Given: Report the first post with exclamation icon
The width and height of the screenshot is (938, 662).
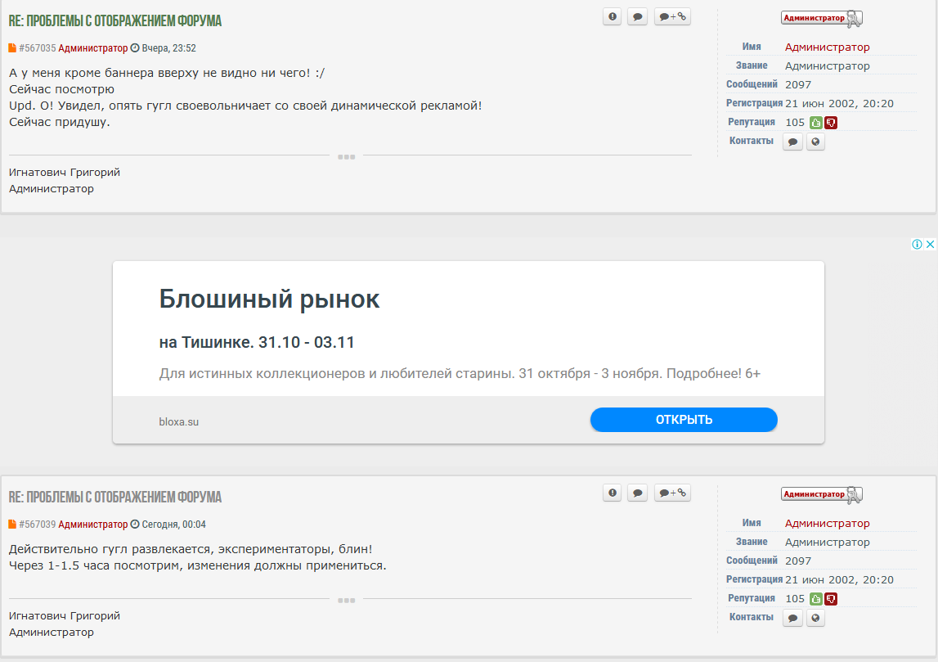Looking at the screenshot, I should [612, 16].
